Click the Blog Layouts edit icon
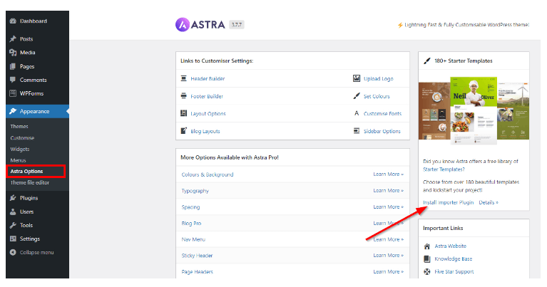The width and height of the screenshot is (547, 287). (183, 131)
